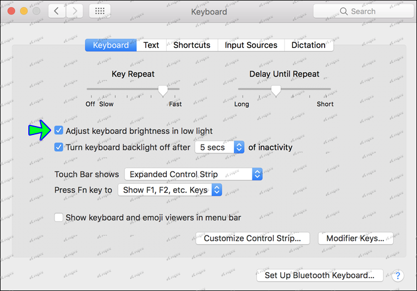Open the help question mark button
The height and width of the screenshot is (291, 417).
coord(398,275)
